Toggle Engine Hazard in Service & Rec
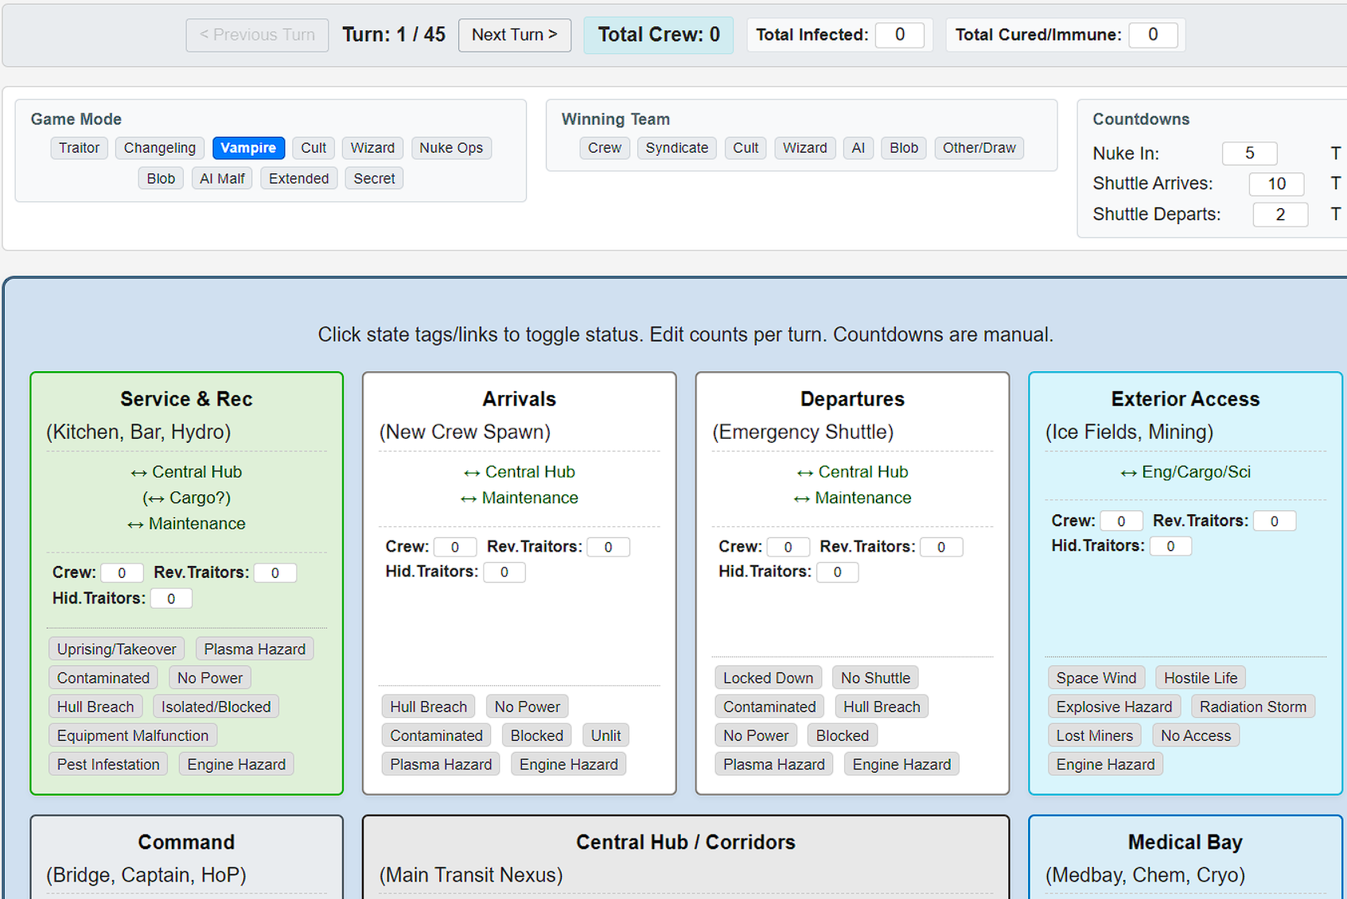The image size is (1347, 899). click(236, 764)
